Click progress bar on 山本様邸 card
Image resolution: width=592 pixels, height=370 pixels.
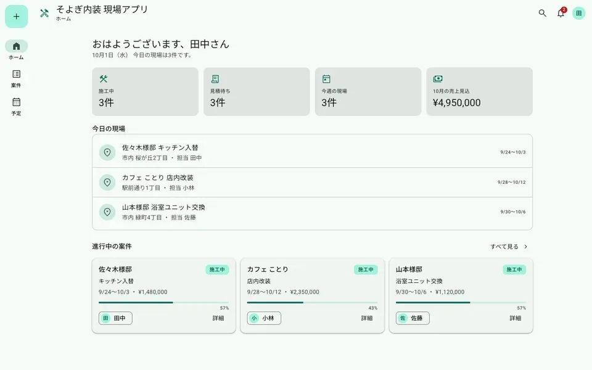(x=461, y=302)
